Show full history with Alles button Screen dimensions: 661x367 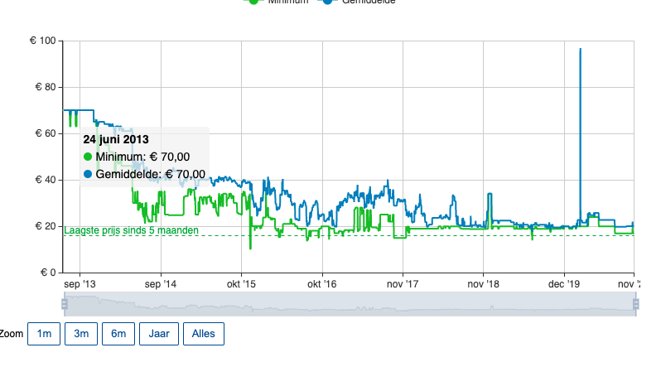coord(204,334)
